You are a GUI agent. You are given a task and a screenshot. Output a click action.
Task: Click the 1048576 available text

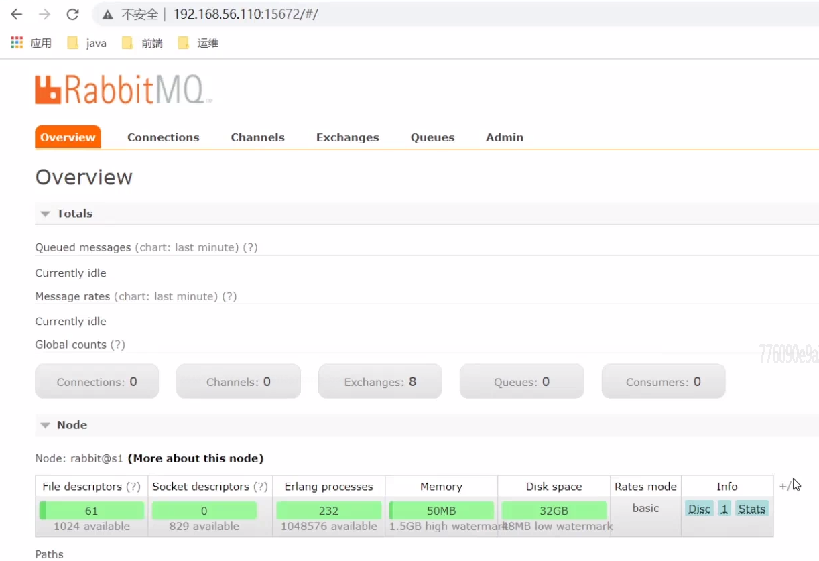point(328,527)
